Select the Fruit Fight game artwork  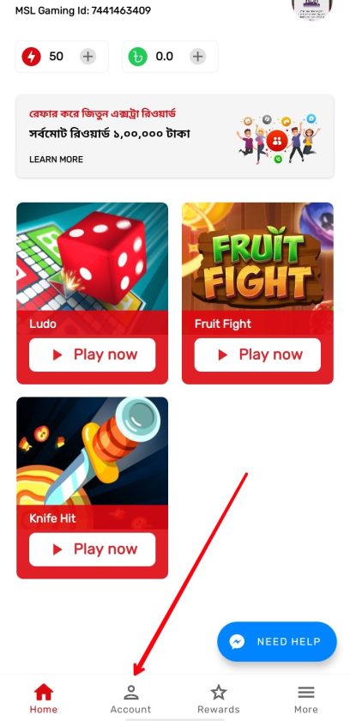pyautogui.click(x=257, y=257)
